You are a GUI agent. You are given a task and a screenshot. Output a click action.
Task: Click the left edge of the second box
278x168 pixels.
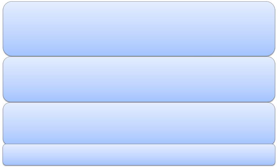[3, 79]
